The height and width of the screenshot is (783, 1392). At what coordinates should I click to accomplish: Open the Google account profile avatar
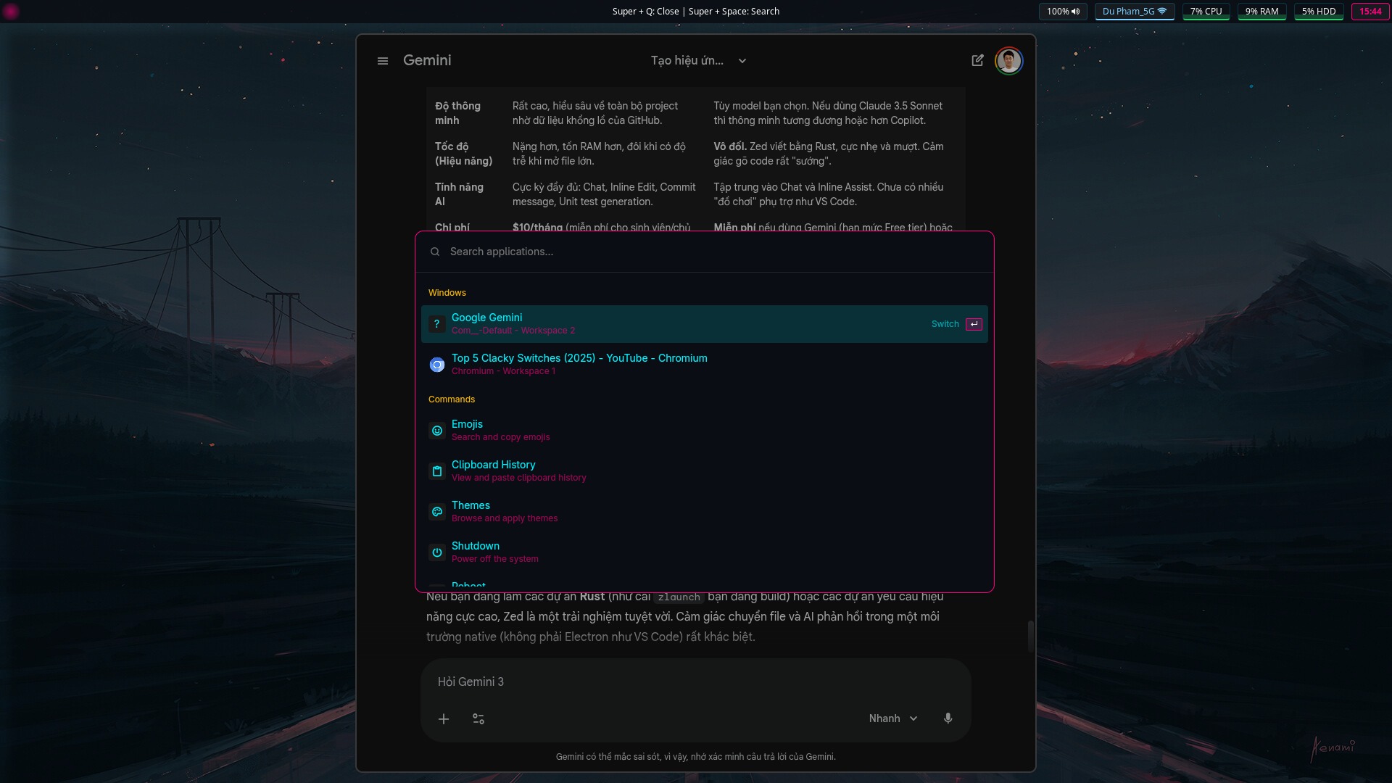pyautogui.click(x=1008, y=61)
